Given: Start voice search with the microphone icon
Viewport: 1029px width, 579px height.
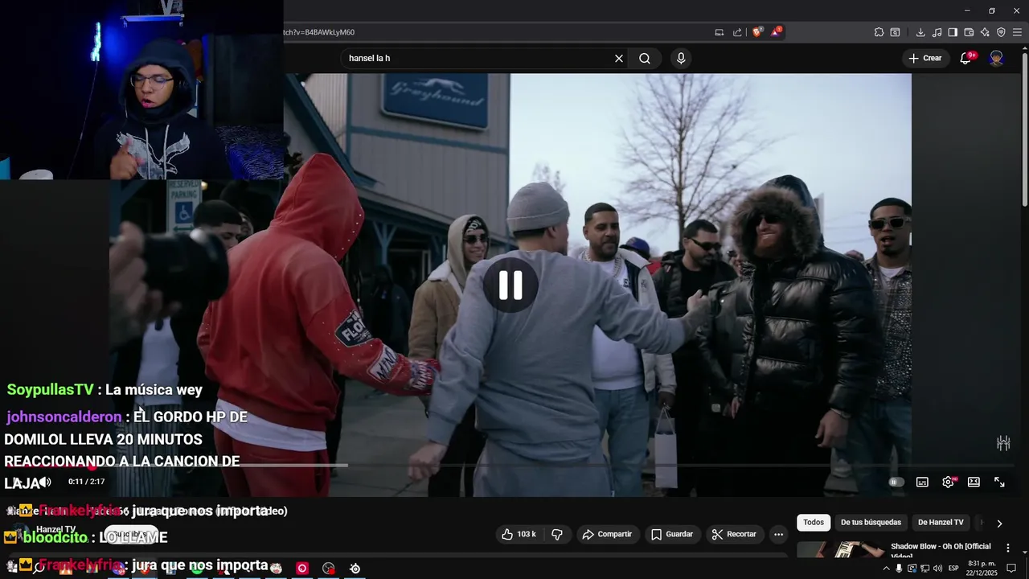Looking at the screenshot, I should (x=681, y=58).
